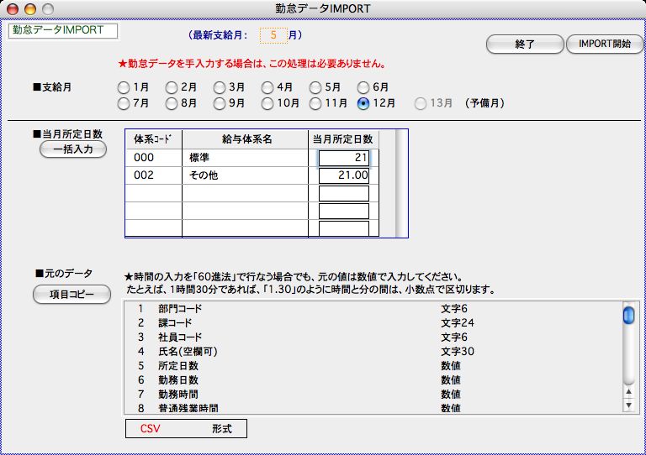
Task: Click the empty third-row 所定日数 field
Action: tap(344, 193)
